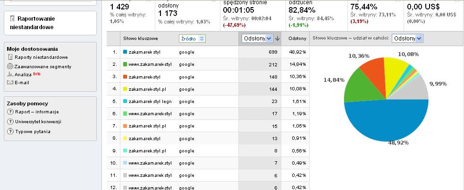The height and width of the screenshot is (190, 464).
Task: Select keyword zakamarek styl in row 1
Action: pyautogui.click(x=144, y=52)
